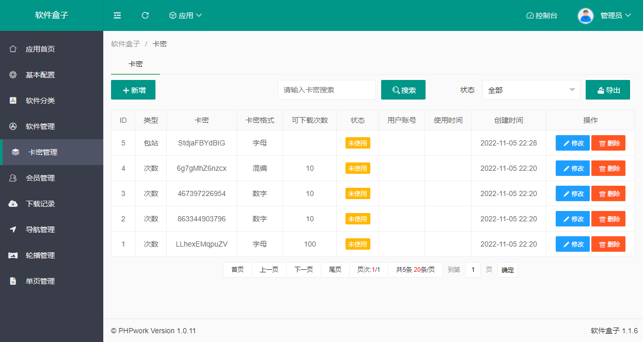Click the 导出 export button
This screenshot has height=342, width=643.
607,90
